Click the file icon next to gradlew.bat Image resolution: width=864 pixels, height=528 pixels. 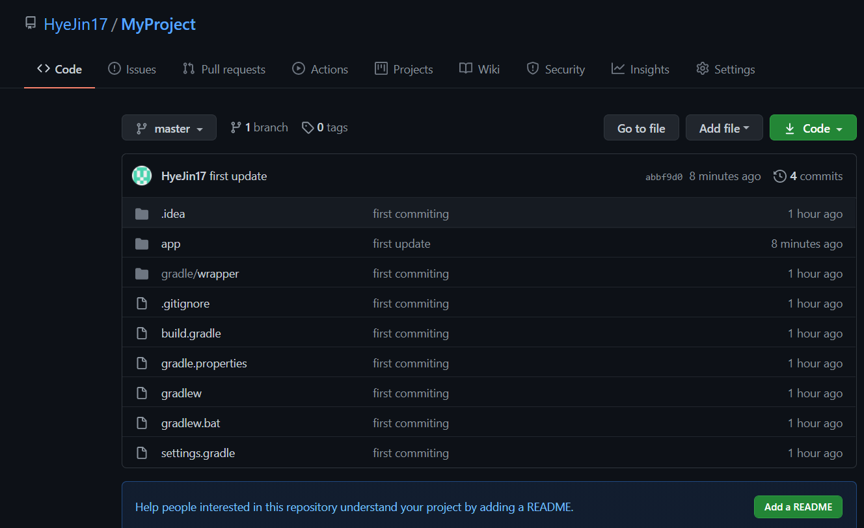click(142, 423)
